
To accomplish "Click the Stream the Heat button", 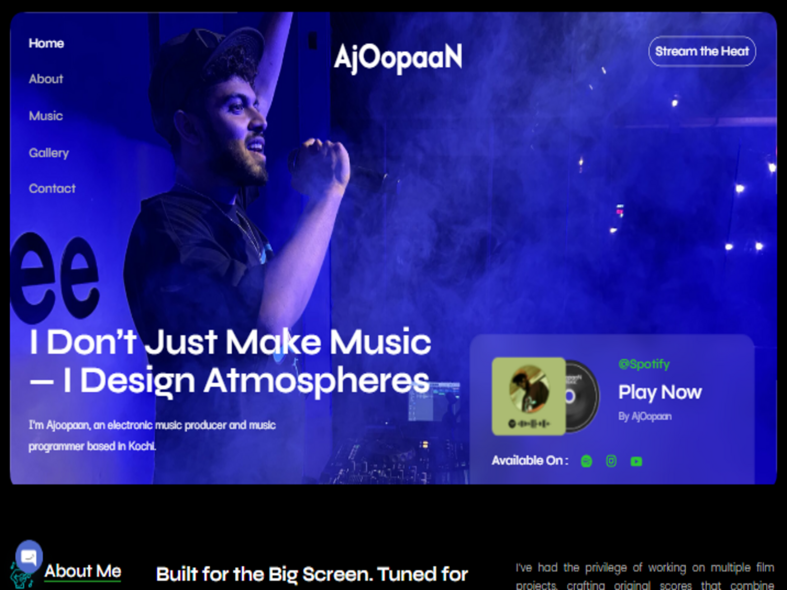I will 702,51.
